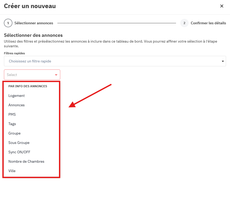
Task: Choose Nombre de Chambres filter
Action: [x=26, y=161]
